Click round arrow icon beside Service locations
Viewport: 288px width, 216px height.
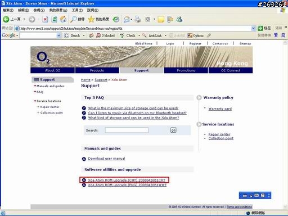[199, 124]
